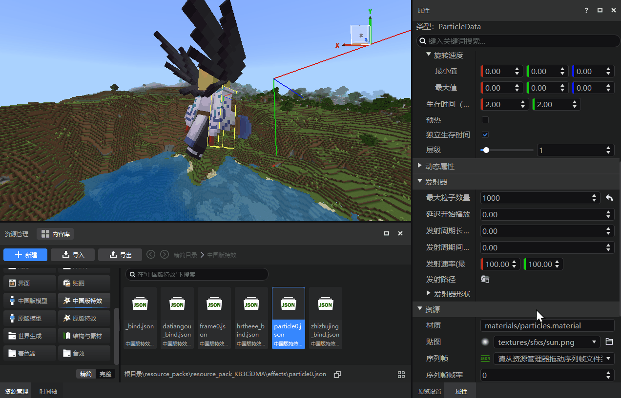Click the 层级 slider handle
Screen dimensions: 621x398
486,150
